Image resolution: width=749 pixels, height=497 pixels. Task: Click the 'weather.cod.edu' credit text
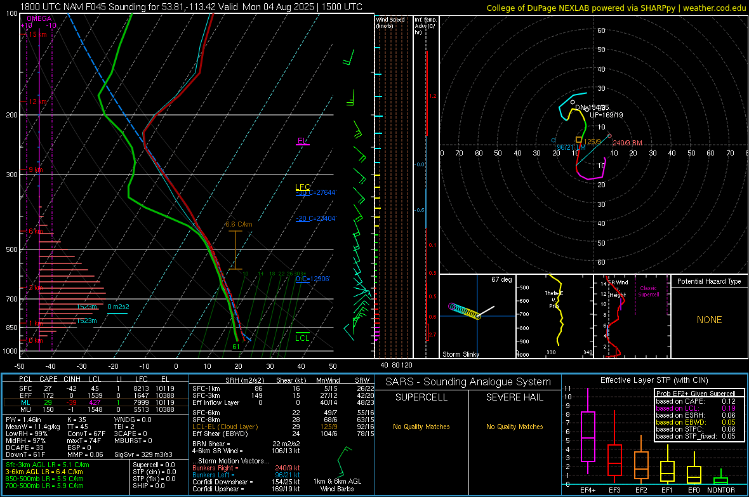[x=714, y=8]
